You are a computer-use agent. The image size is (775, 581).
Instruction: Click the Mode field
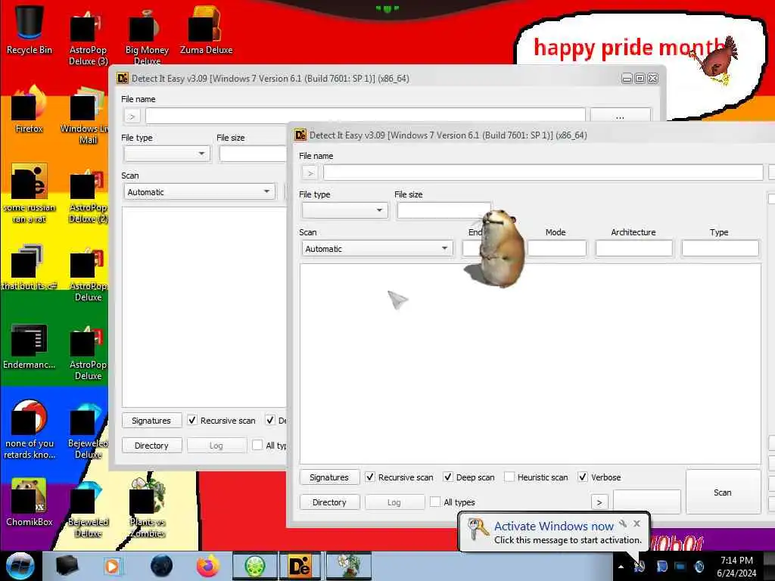point(556,248)
